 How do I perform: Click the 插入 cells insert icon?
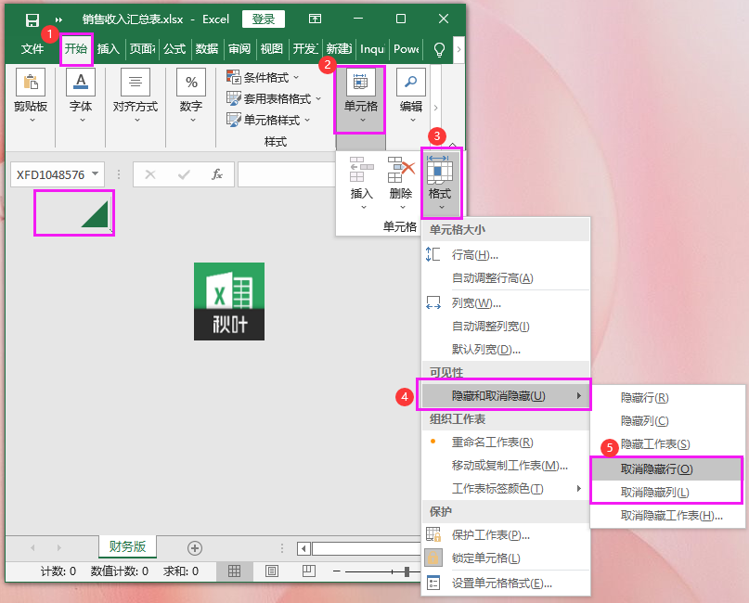(362, 184)
